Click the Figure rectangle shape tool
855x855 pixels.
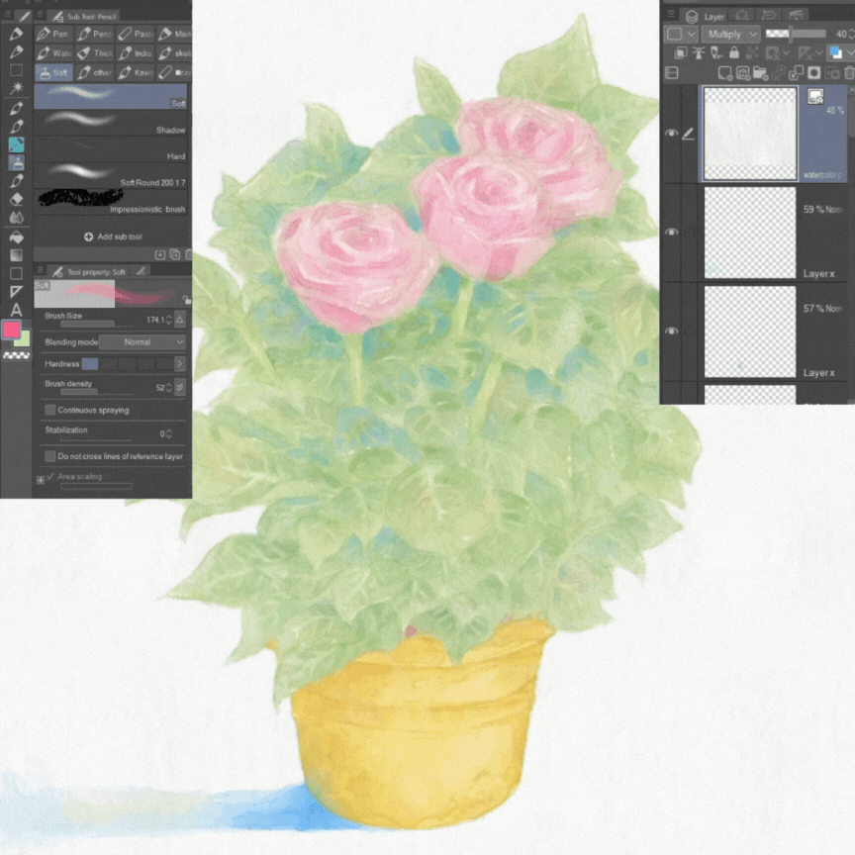[x=16, y=273]
